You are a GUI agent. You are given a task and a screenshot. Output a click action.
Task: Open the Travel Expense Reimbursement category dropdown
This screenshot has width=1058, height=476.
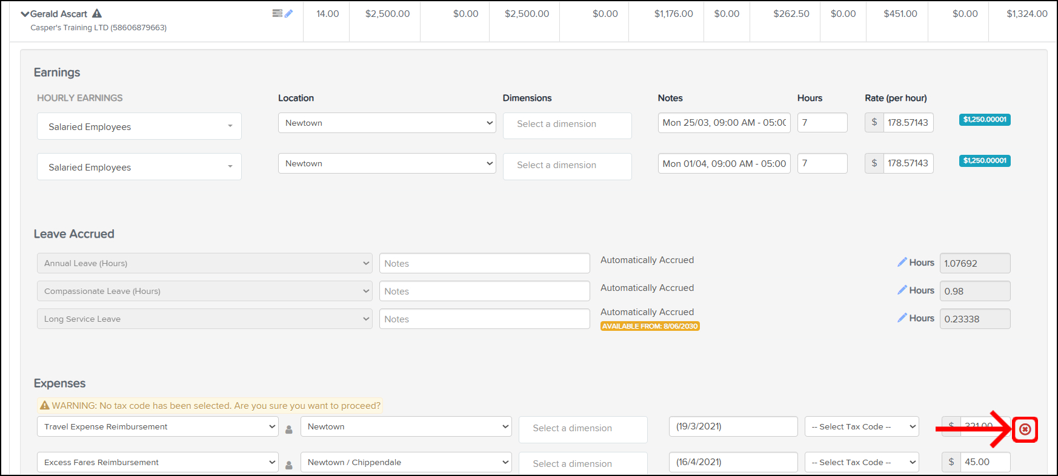158,426
